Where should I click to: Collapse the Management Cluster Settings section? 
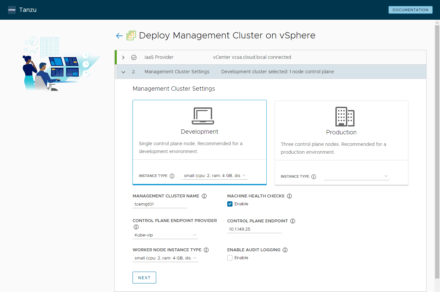coord(123,72)
